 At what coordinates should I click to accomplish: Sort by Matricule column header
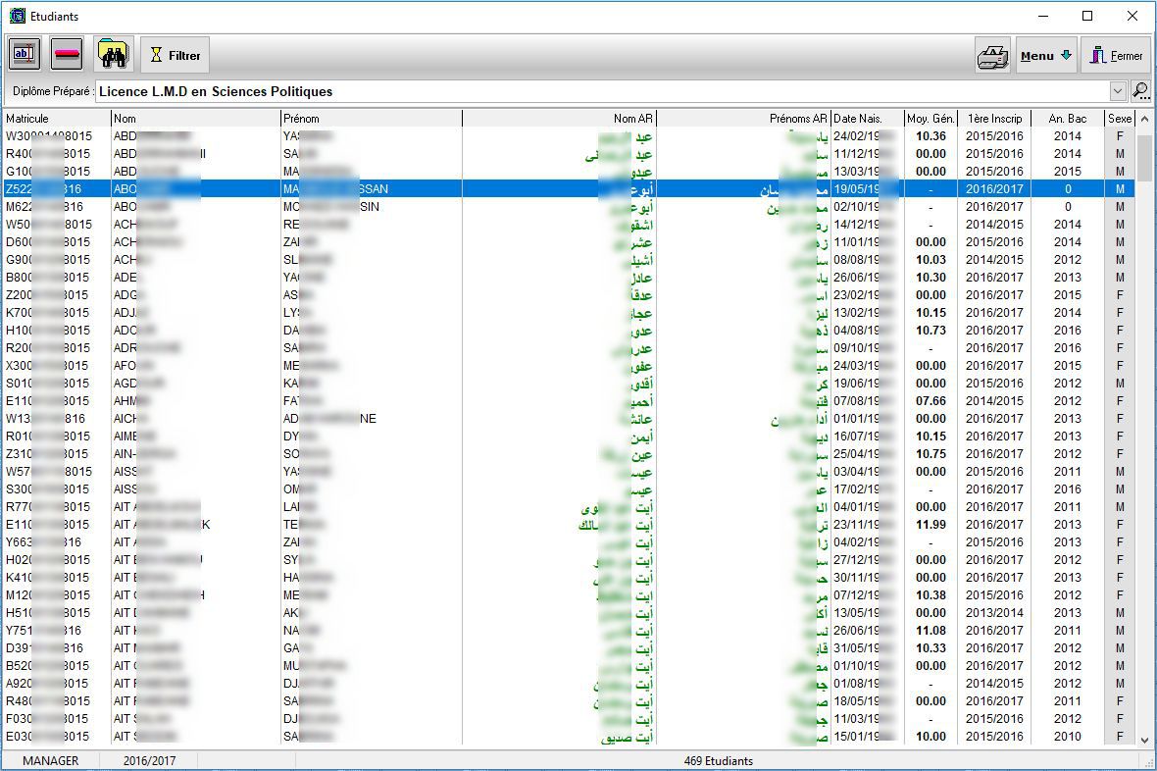click(x=57, y=118)
